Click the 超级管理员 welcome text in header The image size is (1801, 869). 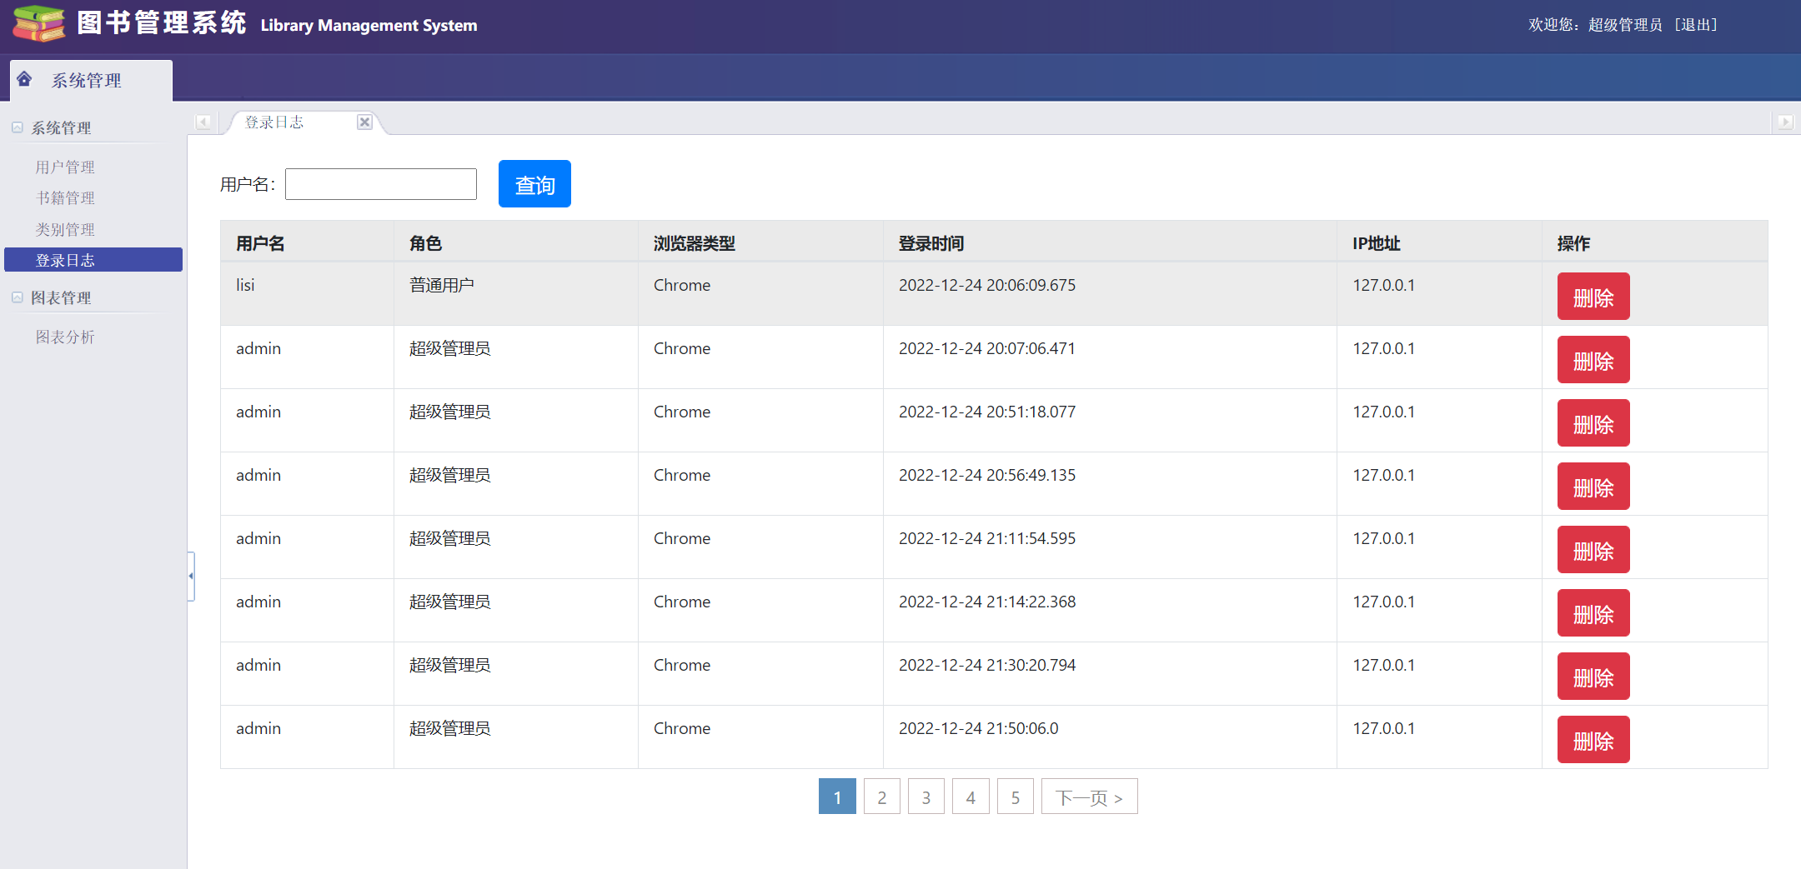point(1625,25)
